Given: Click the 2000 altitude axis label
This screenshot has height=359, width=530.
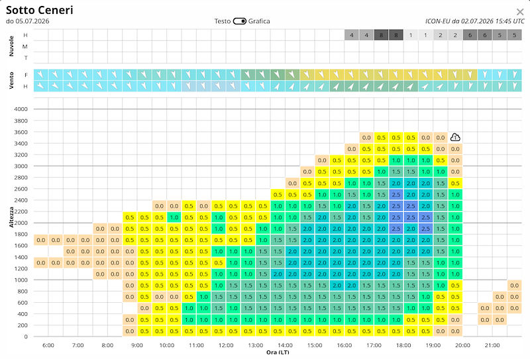Looking at the screenshot, I should pyautogui.click(x=21, y=223).
